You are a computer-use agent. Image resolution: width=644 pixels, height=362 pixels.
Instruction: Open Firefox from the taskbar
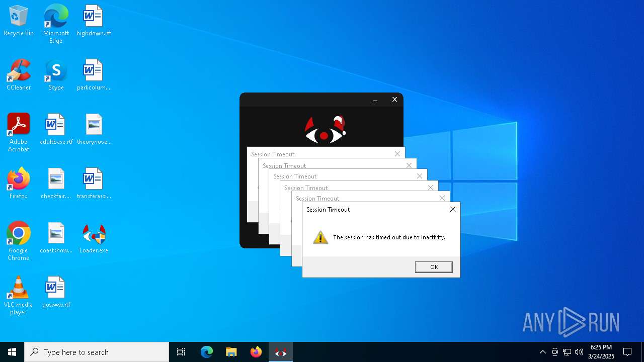coord(256,352)
